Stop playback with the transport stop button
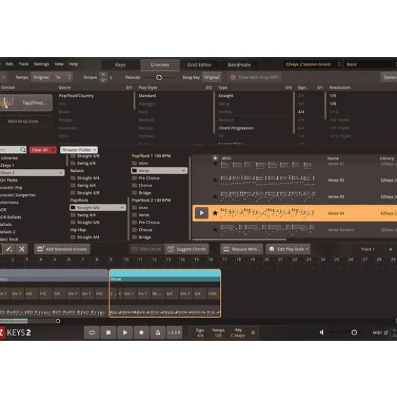Viewport: 397px width, 398px height. (x=108, y=332)
